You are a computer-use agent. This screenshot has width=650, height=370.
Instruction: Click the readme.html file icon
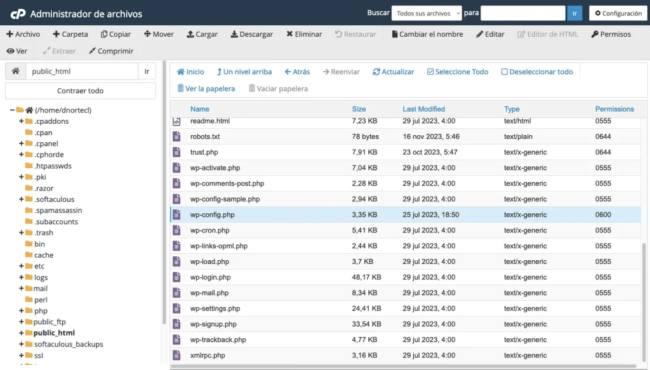(x=176, y=121)
